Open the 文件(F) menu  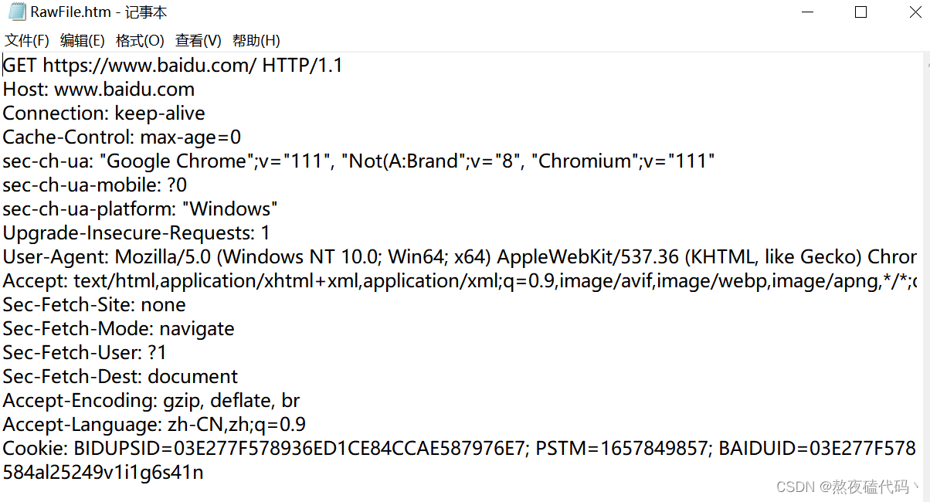27,40
